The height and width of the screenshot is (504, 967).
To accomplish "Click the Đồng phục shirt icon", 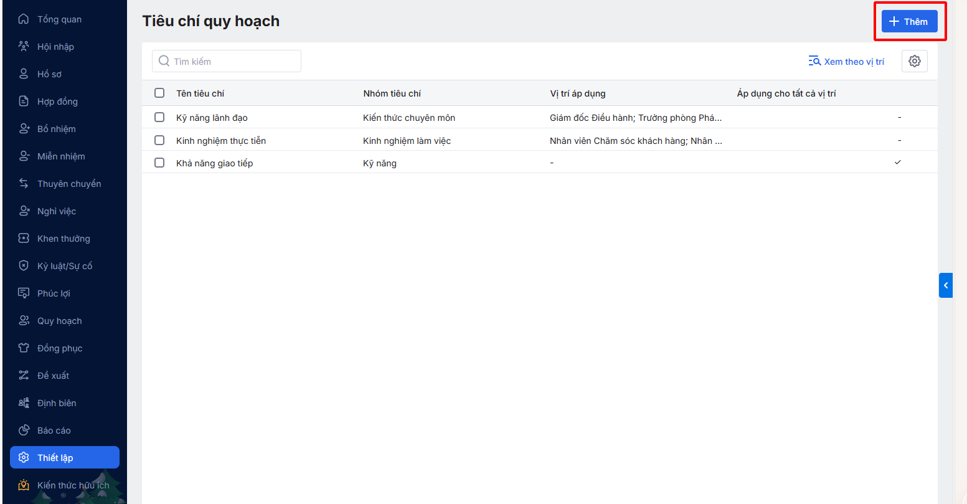I will [24, 348].
